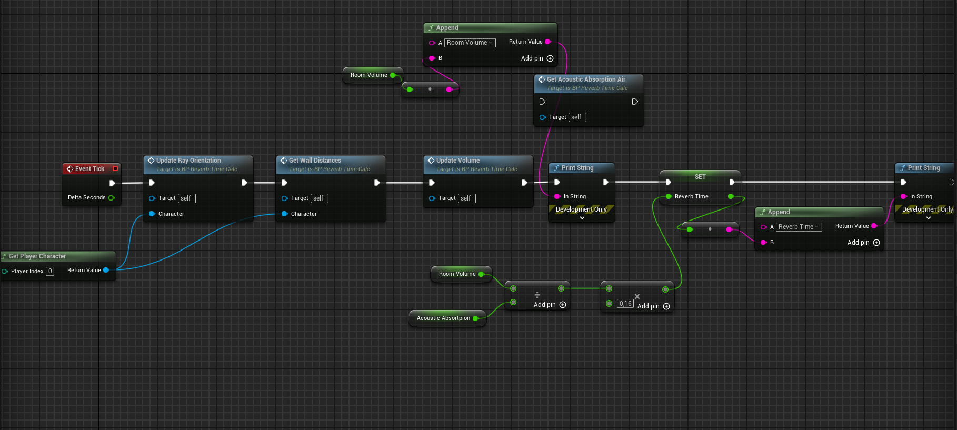Select the SET Reverb Time node header

[700, 177]
